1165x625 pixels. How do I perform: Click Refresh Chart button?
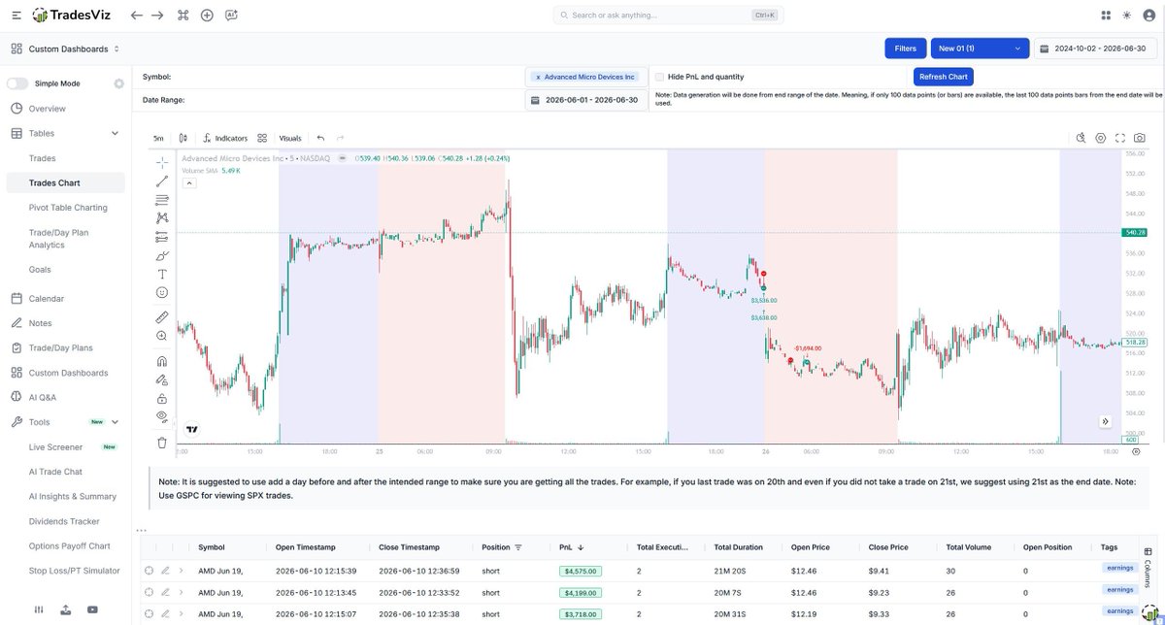coord(943,77)
